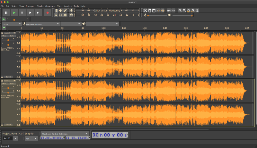The height and width of the screenshot is (148, 257).
Task: Expand the Start and End of Selection dropdown
Action: (64, 134)
